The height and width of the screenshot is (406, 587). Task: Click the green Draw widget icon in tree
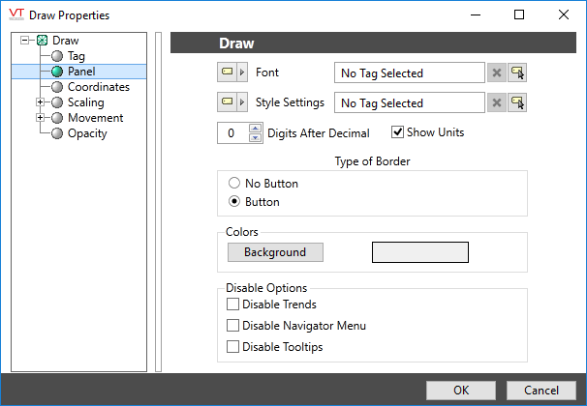(x=42, y=41)
